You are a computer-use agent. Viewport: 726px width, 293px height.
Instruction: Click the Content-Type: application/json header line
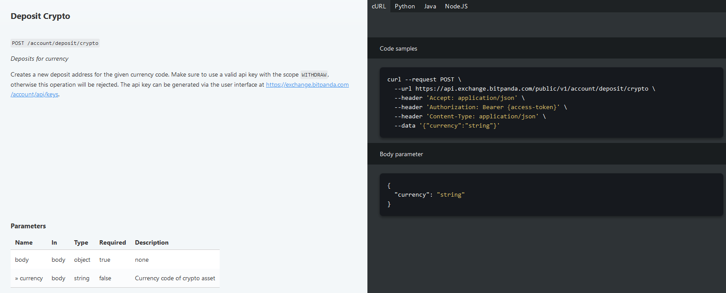click(470, 117)
